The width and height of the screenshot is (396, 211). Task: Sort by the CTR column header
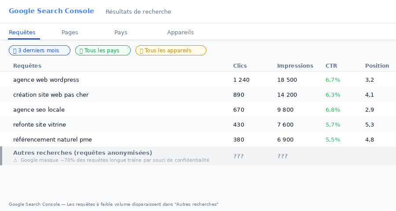click(331, 66)
